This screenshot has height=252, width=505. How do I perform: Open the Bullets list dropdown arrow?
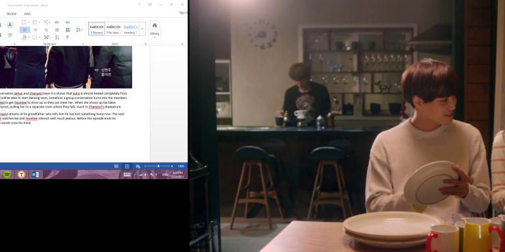(x=28, y=22)
